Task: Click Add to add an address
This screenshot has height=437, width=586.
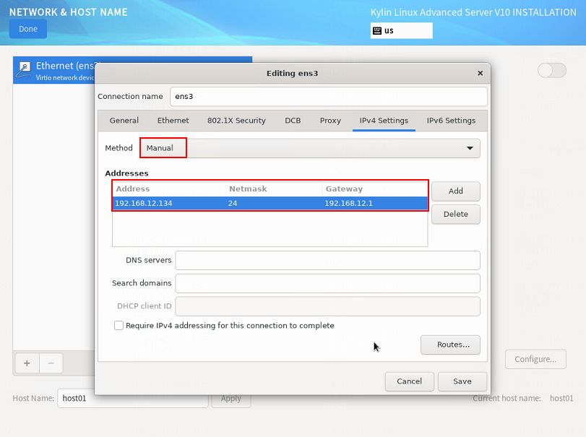Action: pyautogui.click(x=455, y=191)
